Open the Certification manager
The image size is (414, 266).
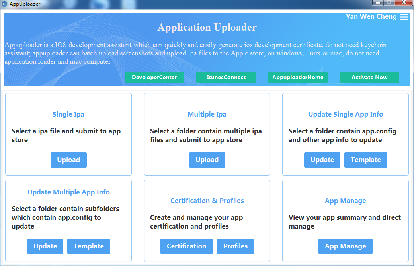click(x=187, y=246)
